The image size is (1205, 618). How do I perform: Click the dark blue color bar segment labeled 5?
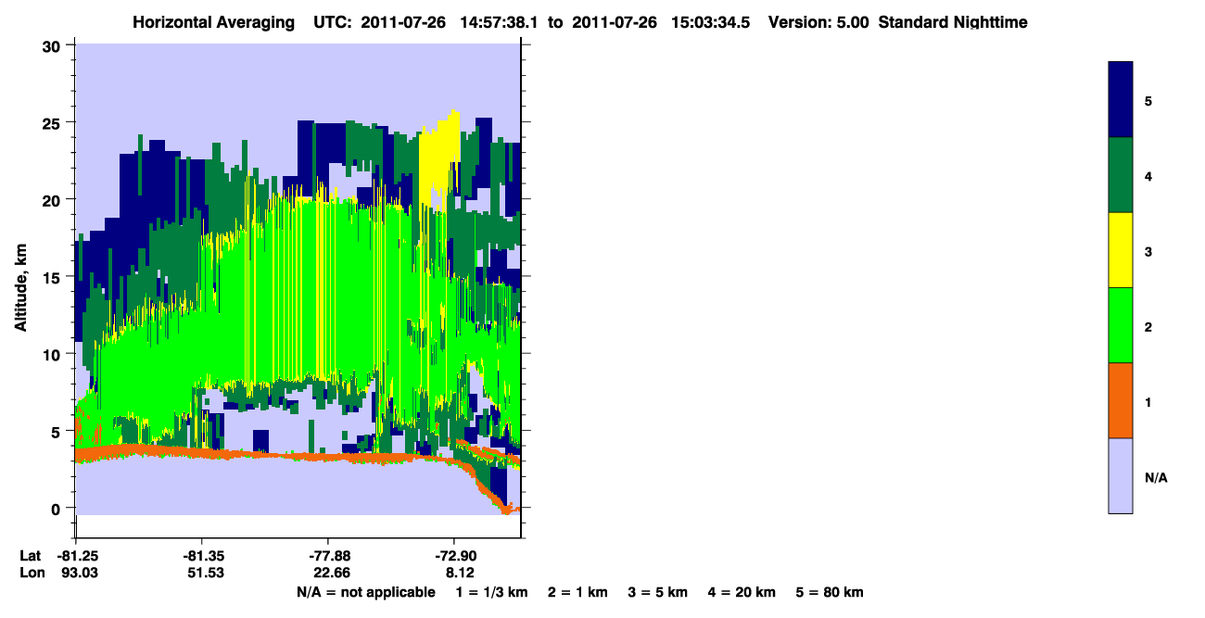1120,99
